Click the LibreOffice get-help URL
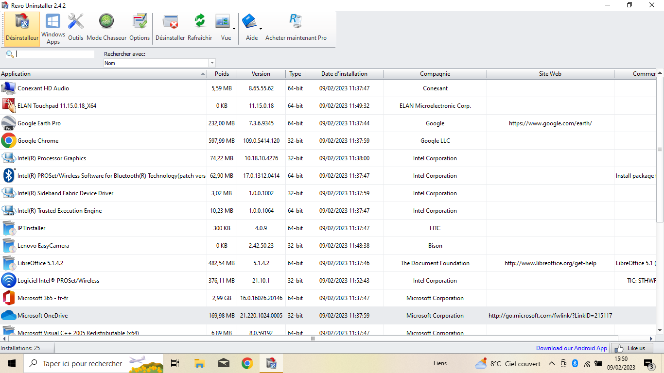Screen dimensions: 664x373 (550, 263)
